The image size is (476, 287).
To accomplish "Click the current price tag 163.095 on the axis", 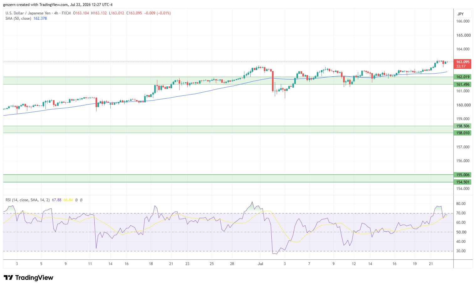I will pyautogui.click(x=463, y=62).
